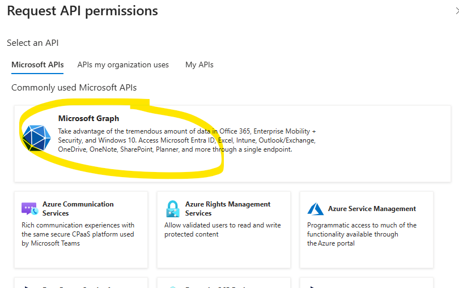
Task: Close the Request API permissions panel
Action: pyautogui.click(x=456, y=11)
